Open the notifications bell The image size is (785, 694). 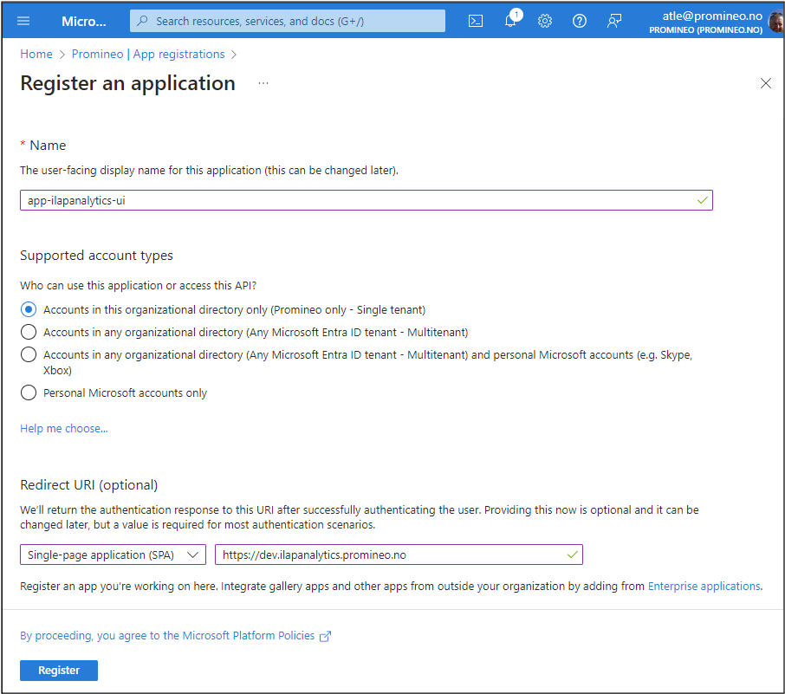pyautogui.click(x=510, y=21)
